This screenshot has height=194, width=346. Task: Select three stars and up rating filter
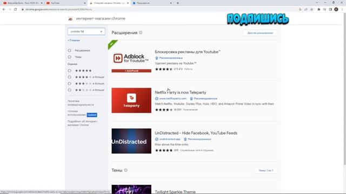70,84
